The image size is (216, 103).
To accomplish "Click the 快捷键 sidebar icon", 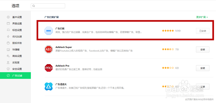I will (8, 50).
